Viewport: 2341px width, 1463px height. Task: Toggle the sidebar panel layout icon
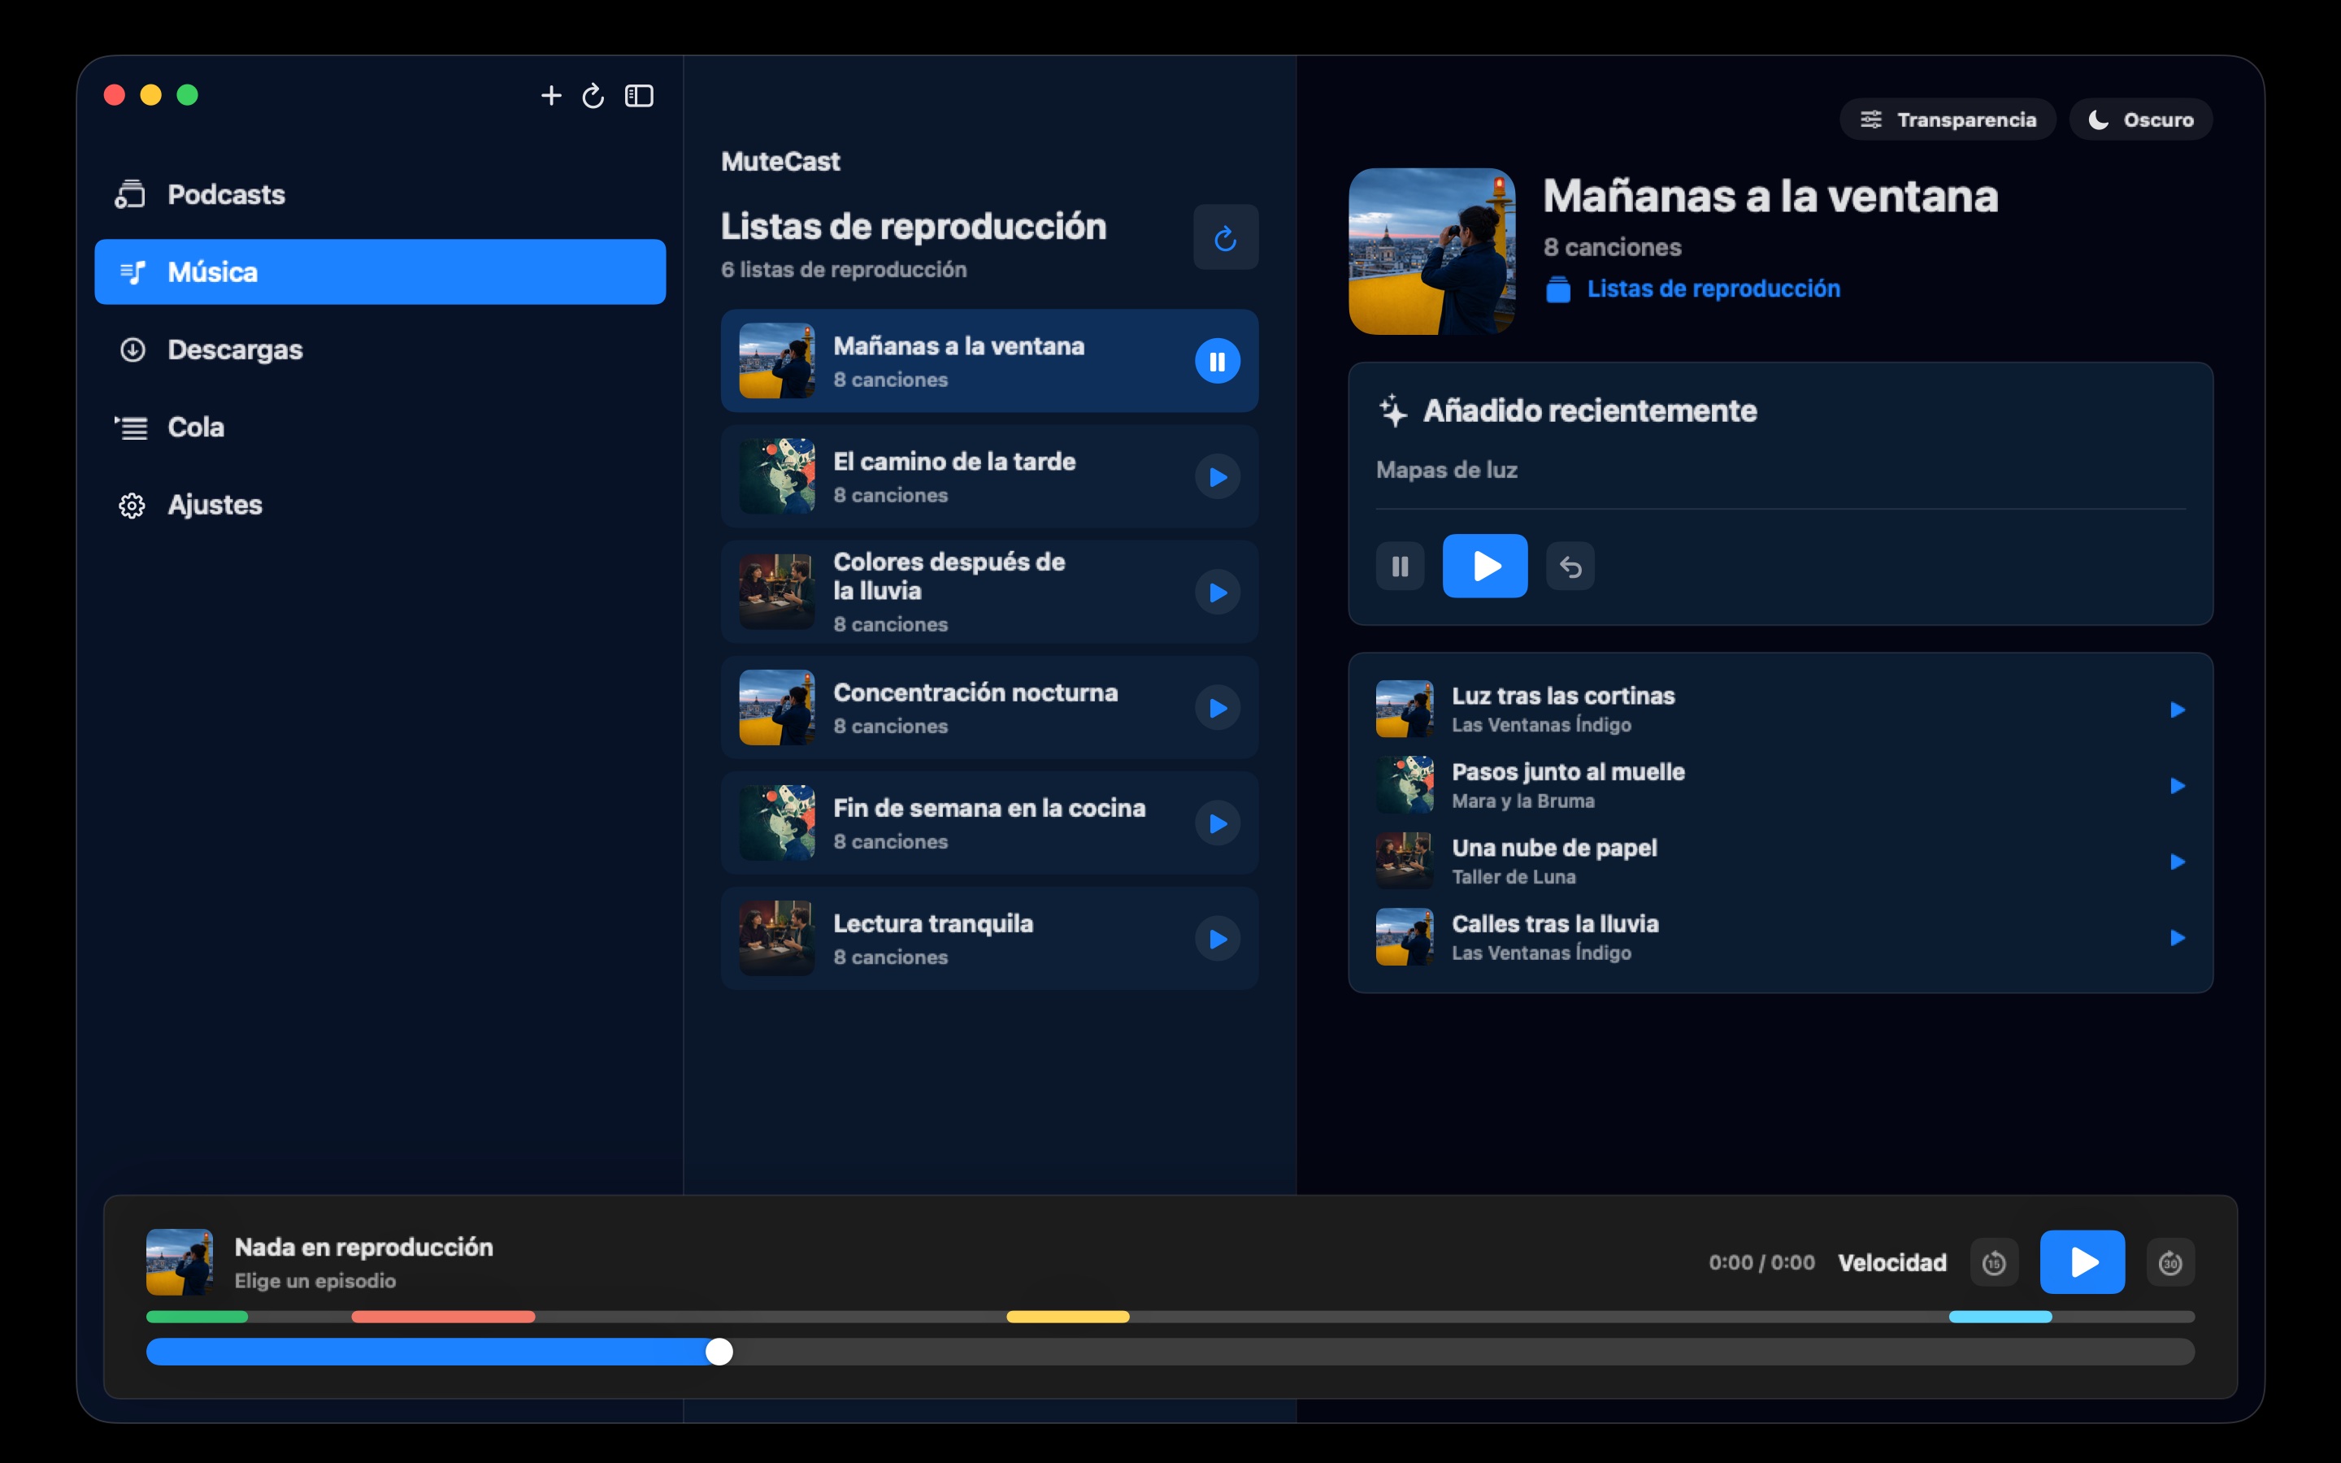(x=640, y=96)
